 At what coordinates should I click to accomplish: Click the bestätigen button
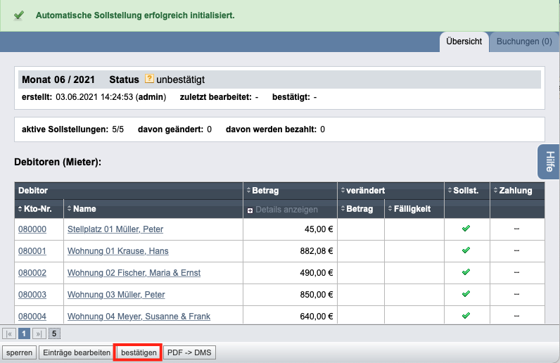[x=139, y=352]
